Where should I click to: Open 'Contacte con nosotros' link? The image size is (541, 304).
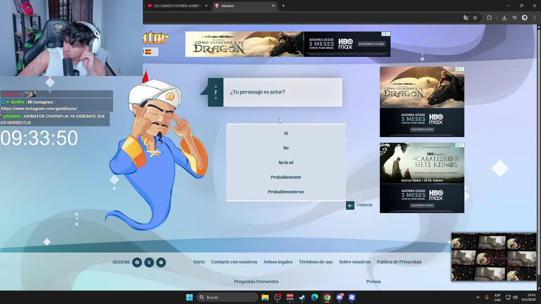tap(234, 262)
